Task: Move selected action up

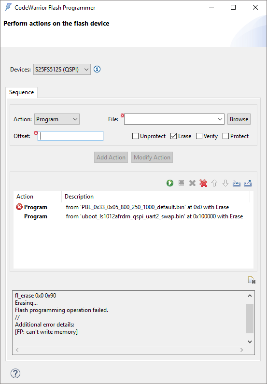Action: coord(214,183)
